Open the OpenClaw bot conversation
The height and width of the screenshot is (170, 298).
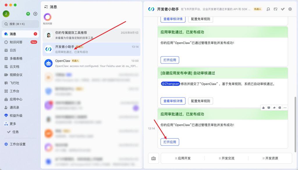[x=91, y=63]
